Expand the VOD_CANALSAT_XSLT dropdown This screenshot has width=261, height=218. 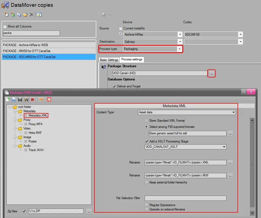pyautogui.click(x=224, y=147)
